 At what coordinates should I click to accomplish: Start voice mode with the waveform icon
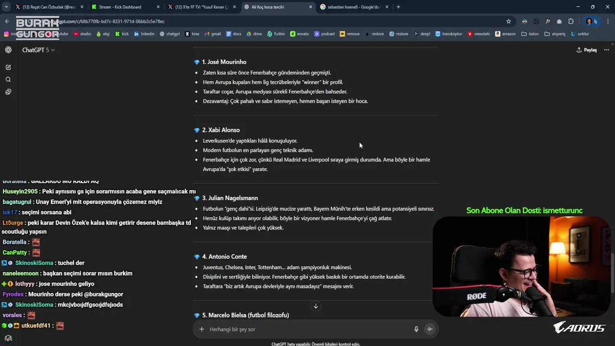pos(430,329)
